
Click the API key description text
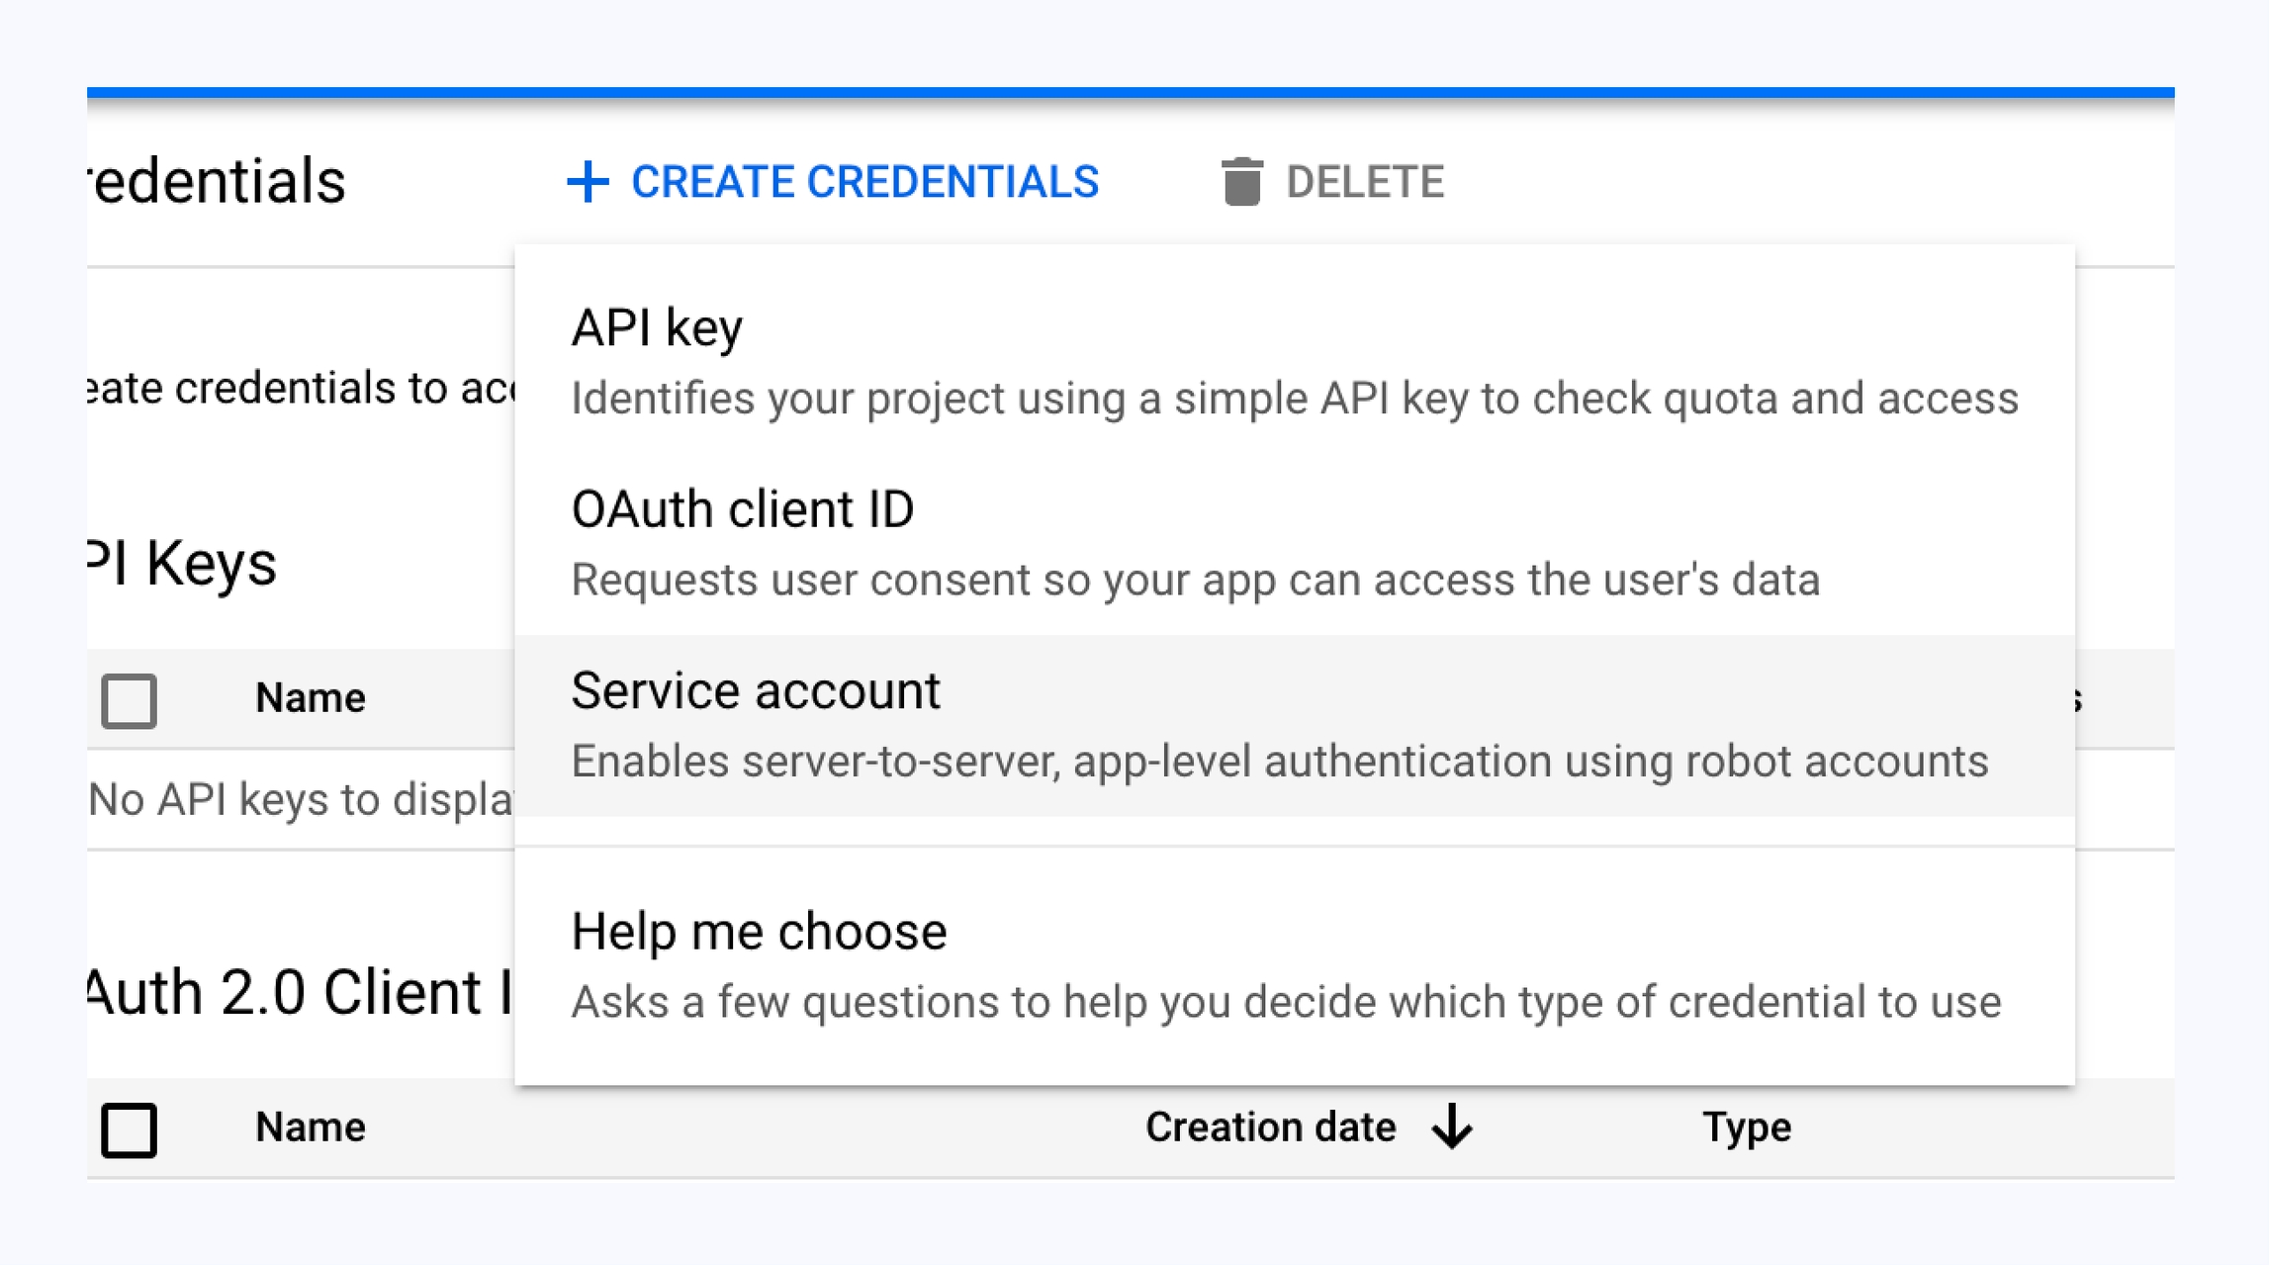tap(1294, 399)
